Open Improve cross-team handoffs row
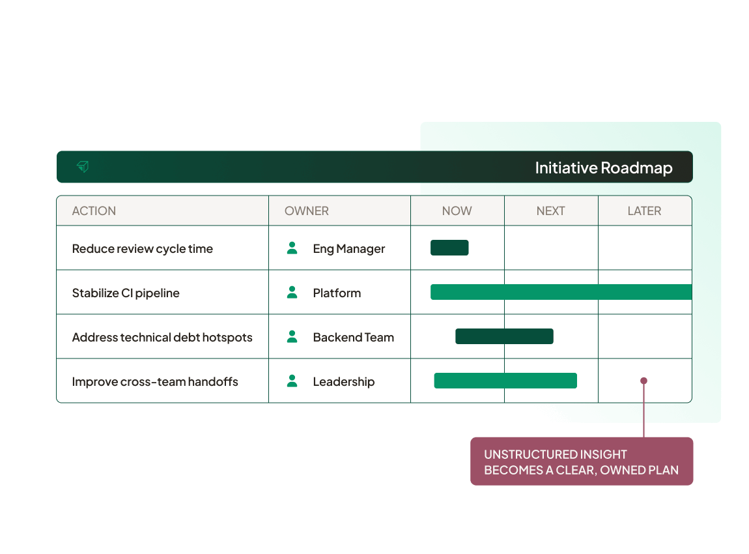Image resolution: width=749 pixels, height=554 pixels. tap(155, 382)
